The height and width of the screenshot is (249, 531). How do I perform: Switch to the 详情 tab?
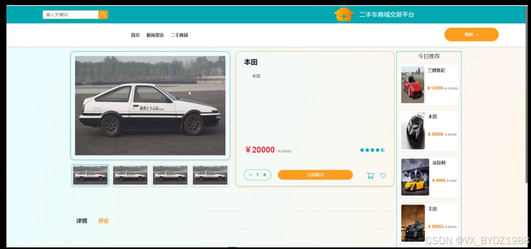pos(82,221)
